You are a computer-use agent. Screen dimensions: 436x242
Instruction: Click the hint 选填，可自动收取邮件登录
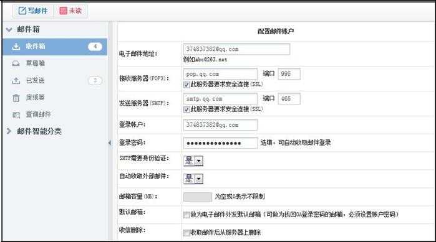coord(296,142)
